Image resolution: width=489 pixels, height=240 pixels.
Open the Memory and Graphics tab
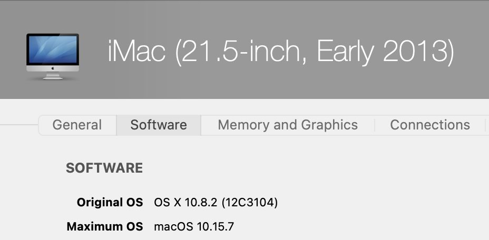point(288,125)
